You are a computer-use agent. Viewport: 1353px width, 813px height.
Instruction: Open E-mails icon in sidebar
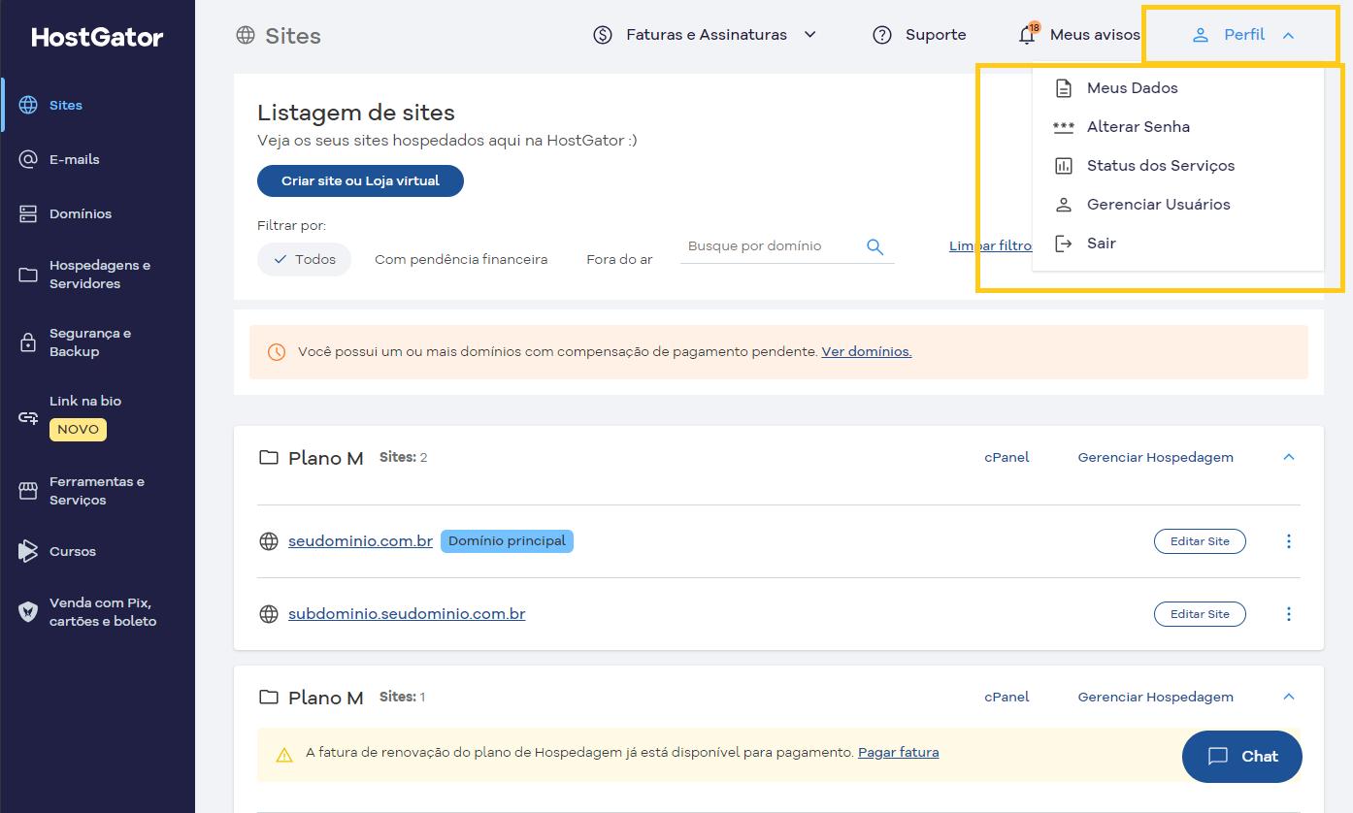click(28, 159)
